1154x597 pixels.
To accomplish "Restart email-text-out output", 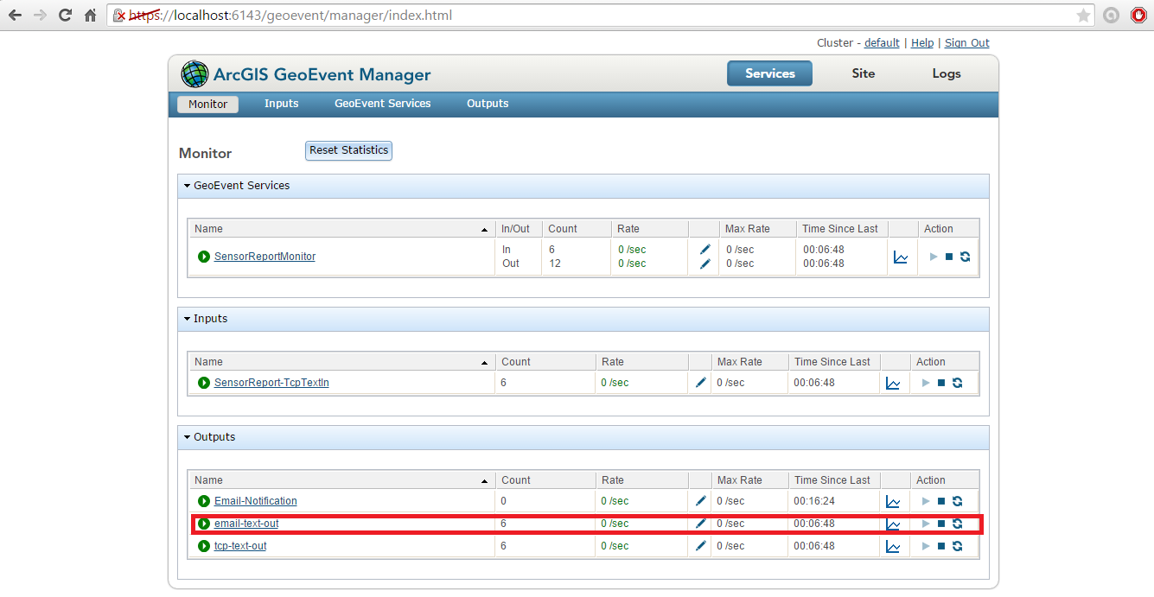I will coord(958,524).
